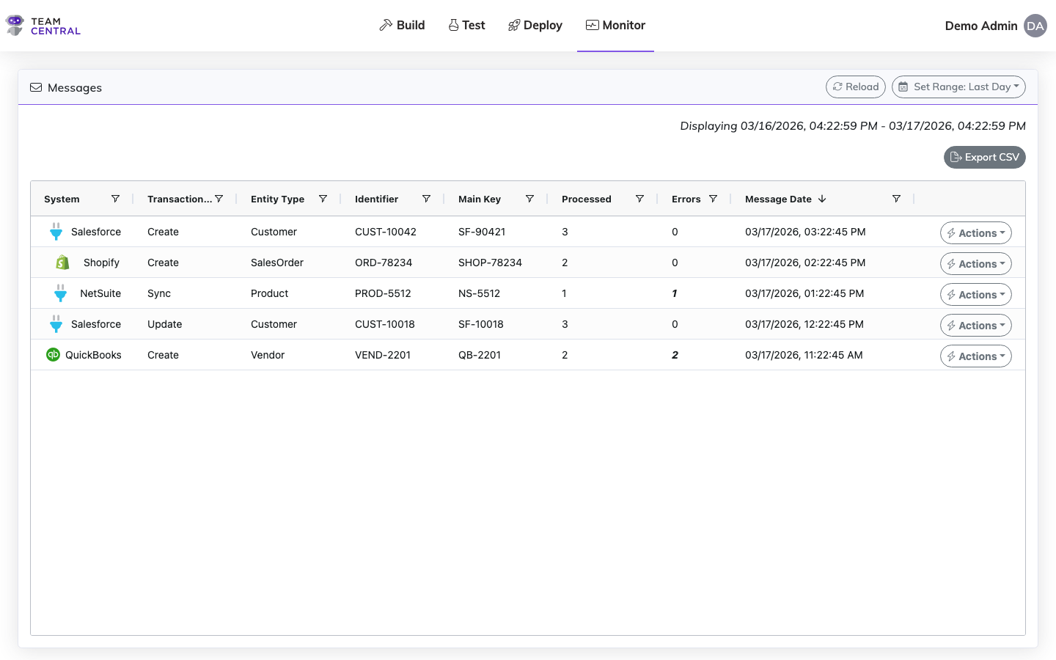The height and width of the screenshot is (660, 1056).
Task: Go to the Deploy tab
Action: point(535,26)
